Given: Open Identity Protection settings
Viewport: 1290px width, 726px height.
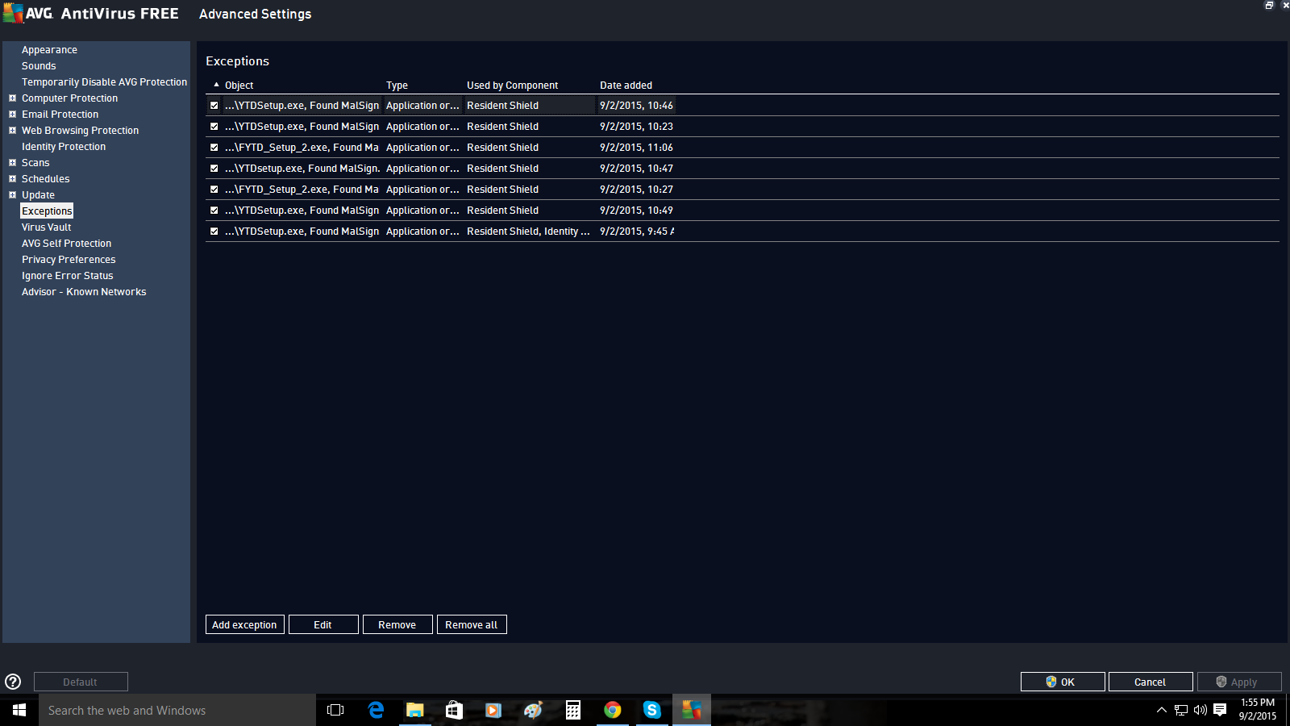Looking at the screenshot, I should coord(64,147).
